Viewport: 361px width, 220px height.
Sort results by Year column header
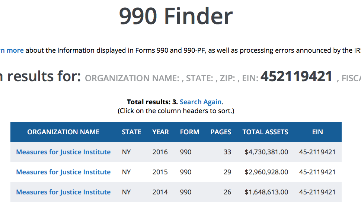(160, 132)
